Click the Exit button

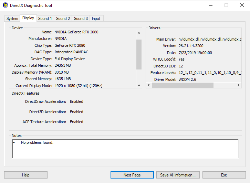pyautogui.click(x=224, y=175)
